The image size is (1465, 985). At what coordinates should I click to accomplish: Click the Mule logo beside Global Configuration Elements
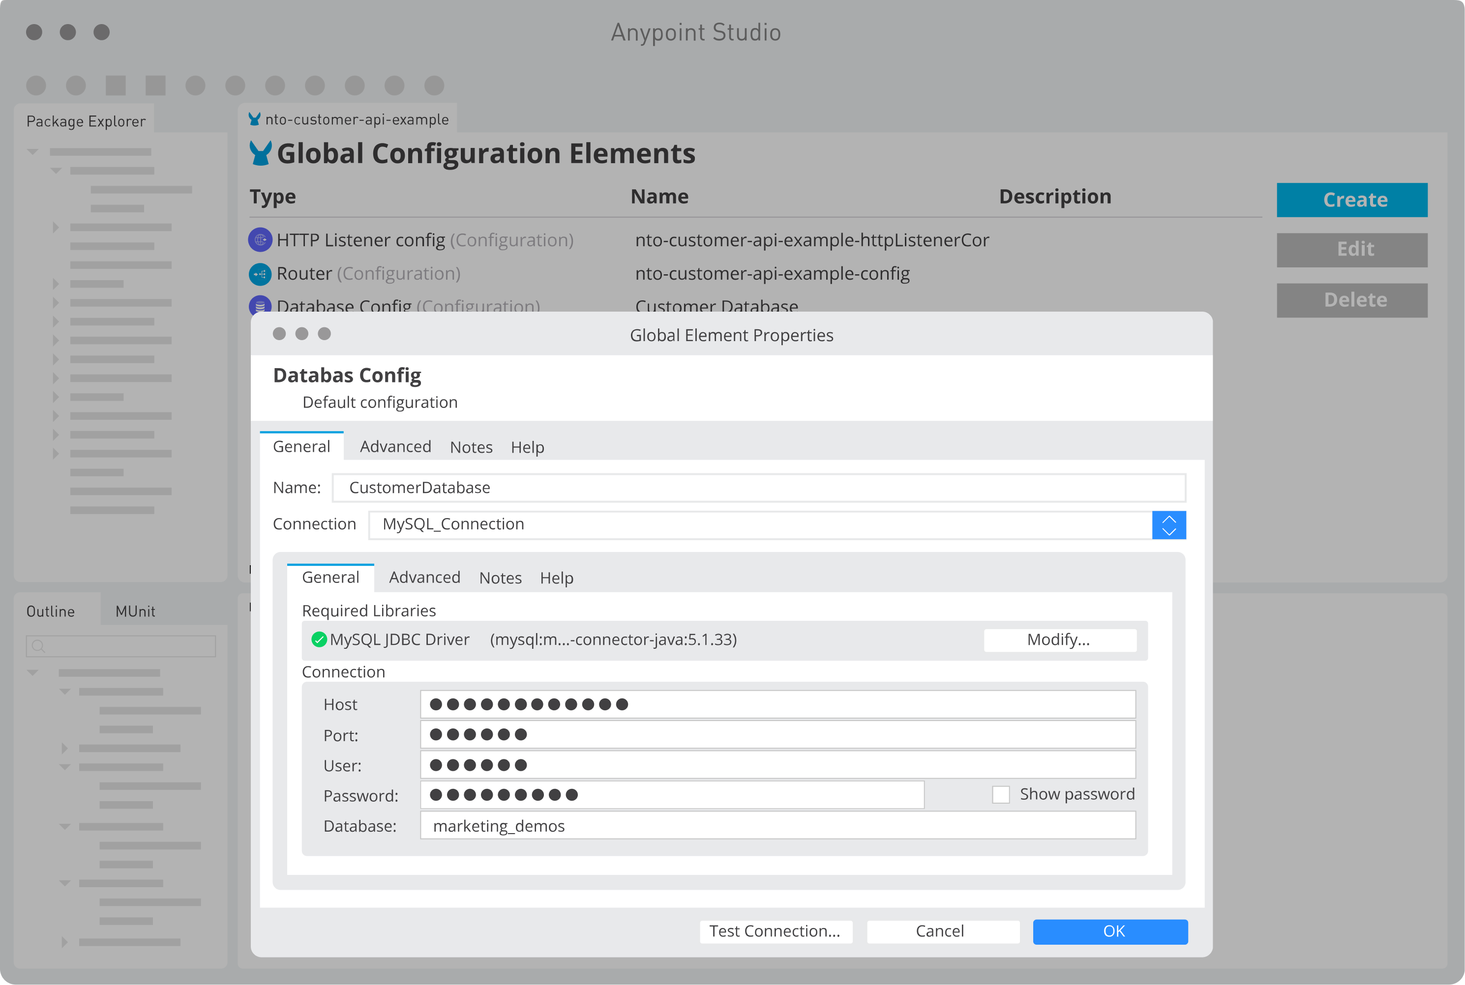[x=260, y=153]
